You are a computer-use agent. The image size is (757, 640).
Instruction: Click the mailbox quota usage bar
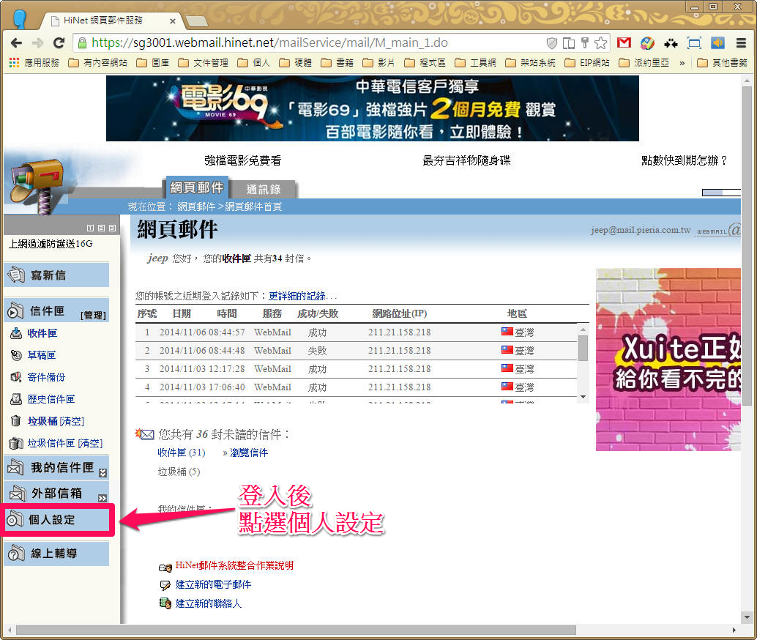[721, 193]
